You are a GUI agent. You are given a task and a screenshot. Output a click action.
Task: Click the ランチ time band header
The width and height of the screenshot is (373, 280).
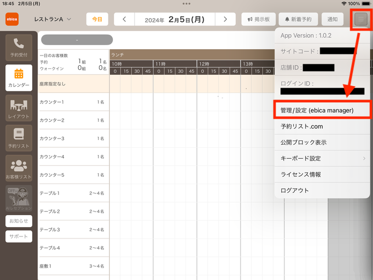pos(192,55)
